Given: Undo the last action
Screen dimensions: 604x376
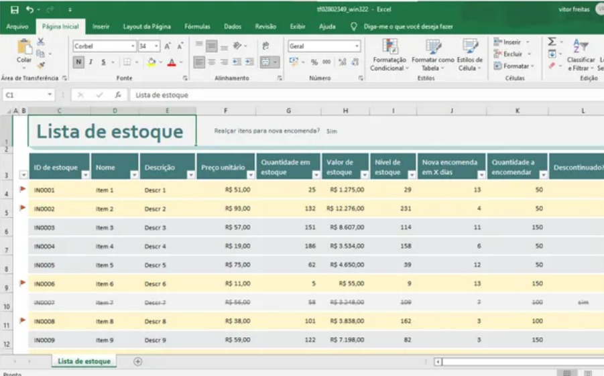Looking at the screenshot, I should (x=29, y=9).
